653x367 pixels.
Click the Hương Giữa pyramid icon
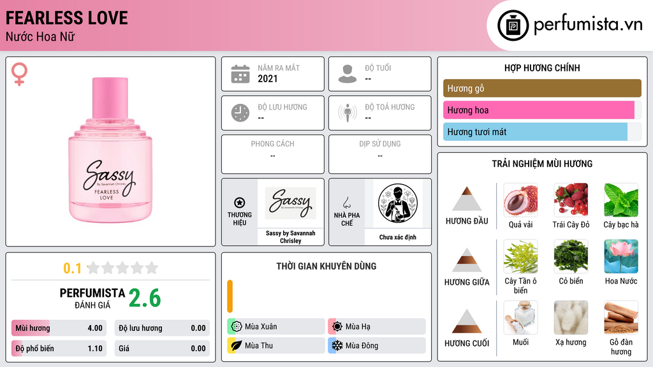(x=467, y=260)
